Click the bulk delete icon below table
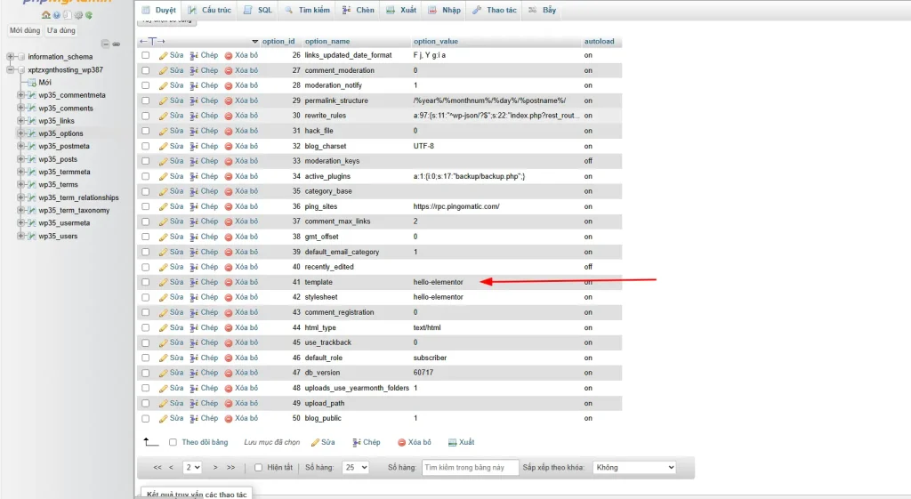The width and height of the screenshot is (911, 499). point(401,443)
